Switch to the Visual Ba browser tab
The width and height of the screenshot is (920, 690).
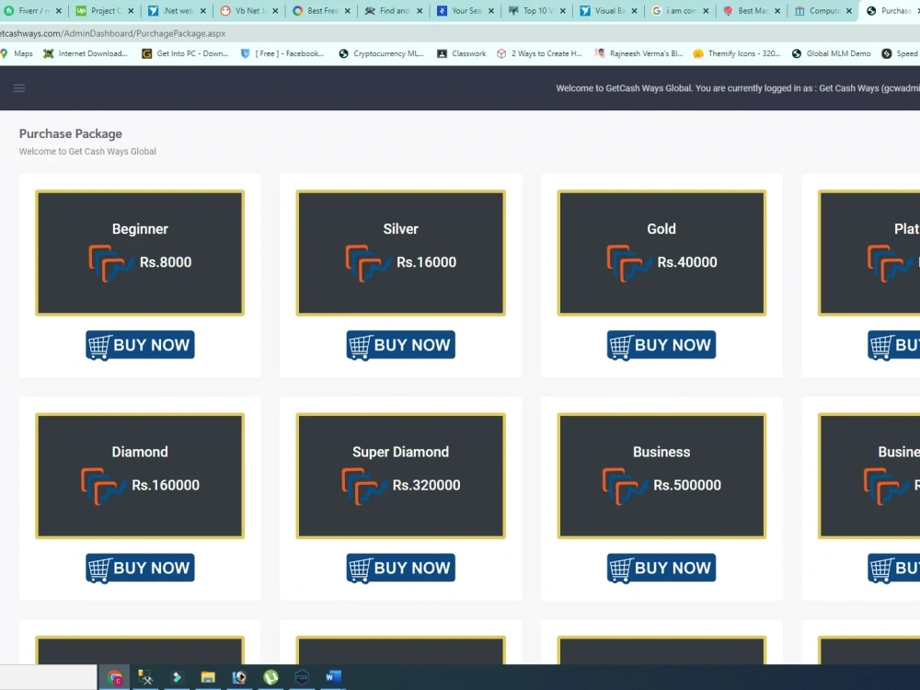click(x=608, y=10)
